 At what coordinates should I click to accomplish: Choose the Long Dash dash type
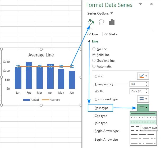(x=143, y=135)
